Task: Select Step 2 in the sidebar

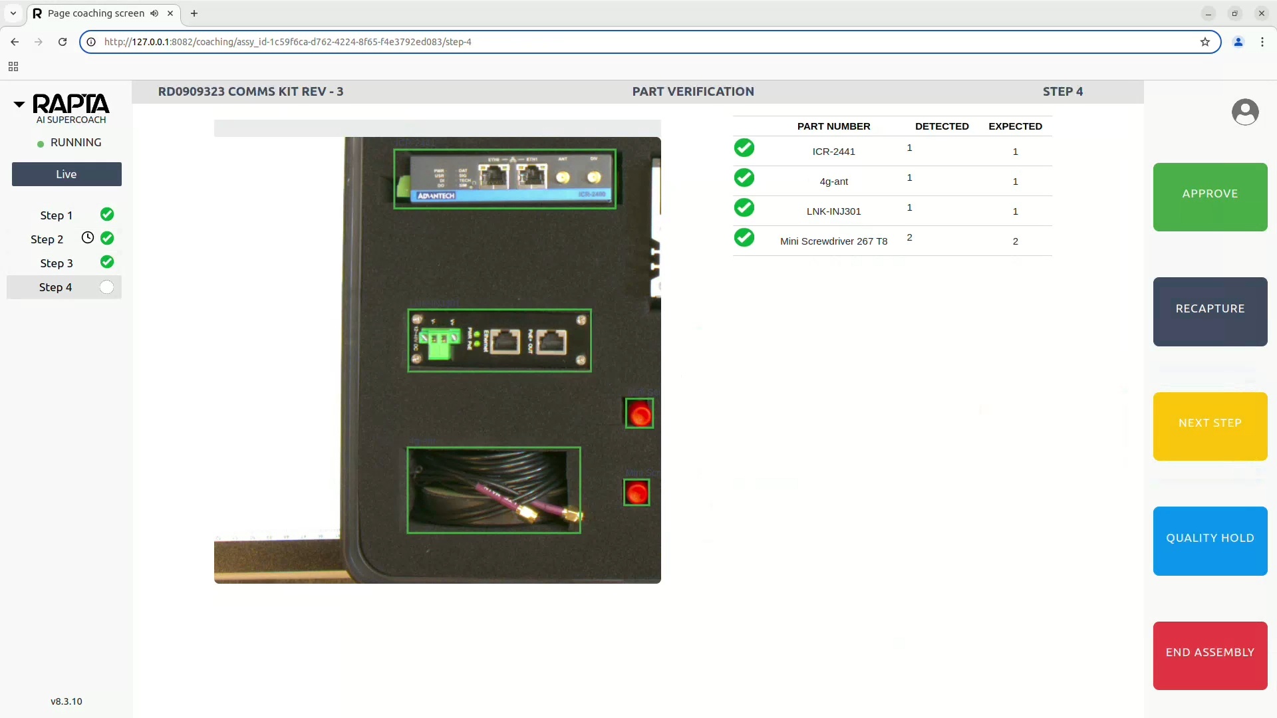Action: [47, 239]
